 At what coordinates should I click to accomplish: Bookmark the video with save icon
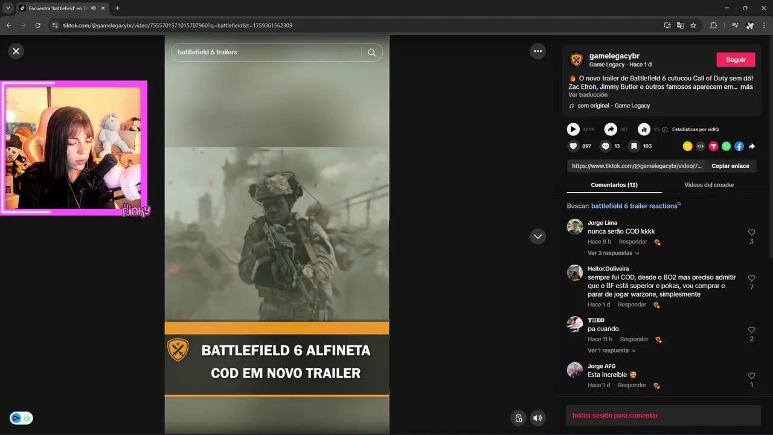[x=633, y=146]
